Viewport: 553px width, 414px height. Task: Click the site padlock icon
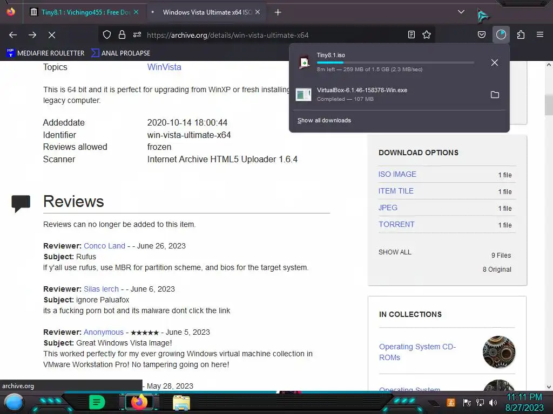122,34
